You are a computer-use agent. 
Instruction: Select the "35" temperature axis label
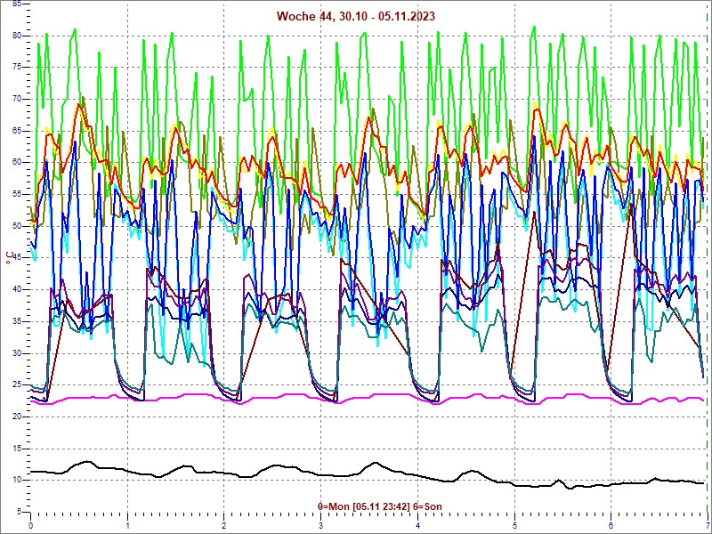pyautogui.click(x=16, y=321)
